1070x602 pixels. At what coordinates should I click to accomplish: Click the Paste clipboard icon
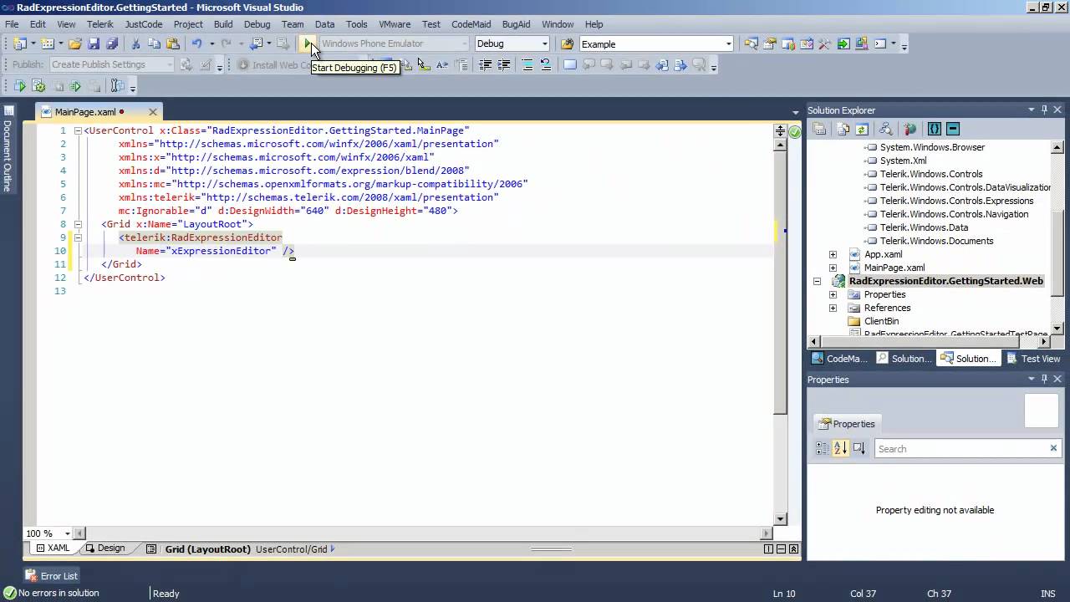click(x=173, y=43)
